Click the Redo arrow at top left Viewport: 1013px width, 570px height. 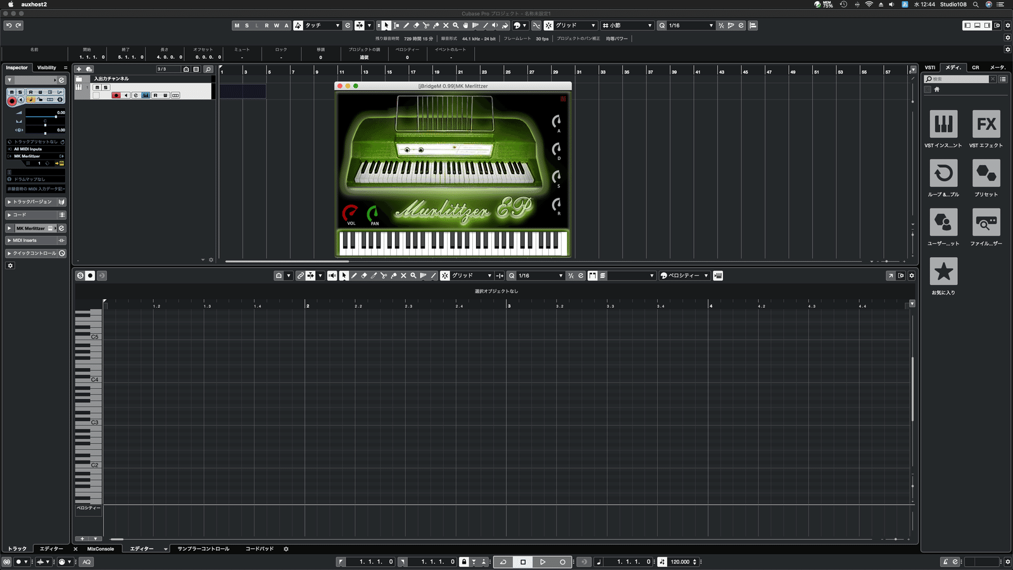(18, 25)
